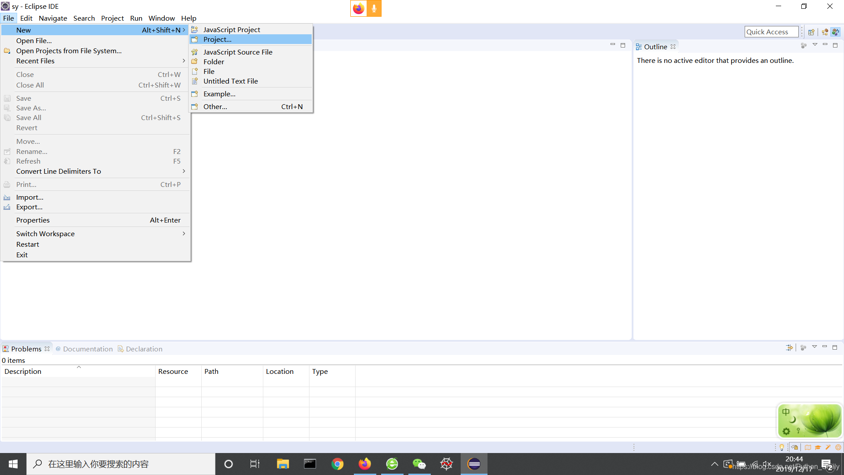Click the Problems panel focus-on-active-task icon

coord(804,347)
